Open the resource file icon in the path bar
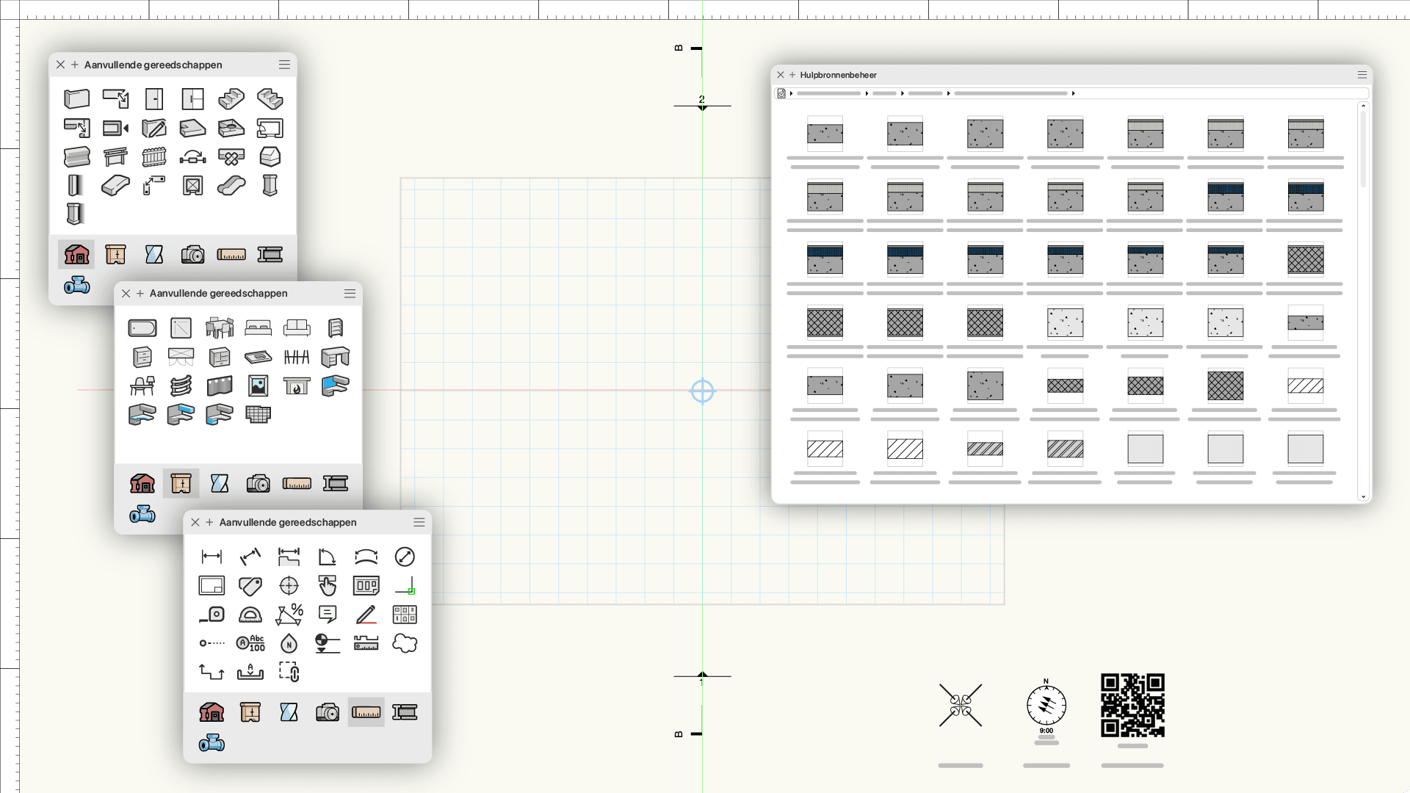 (781, 93)
